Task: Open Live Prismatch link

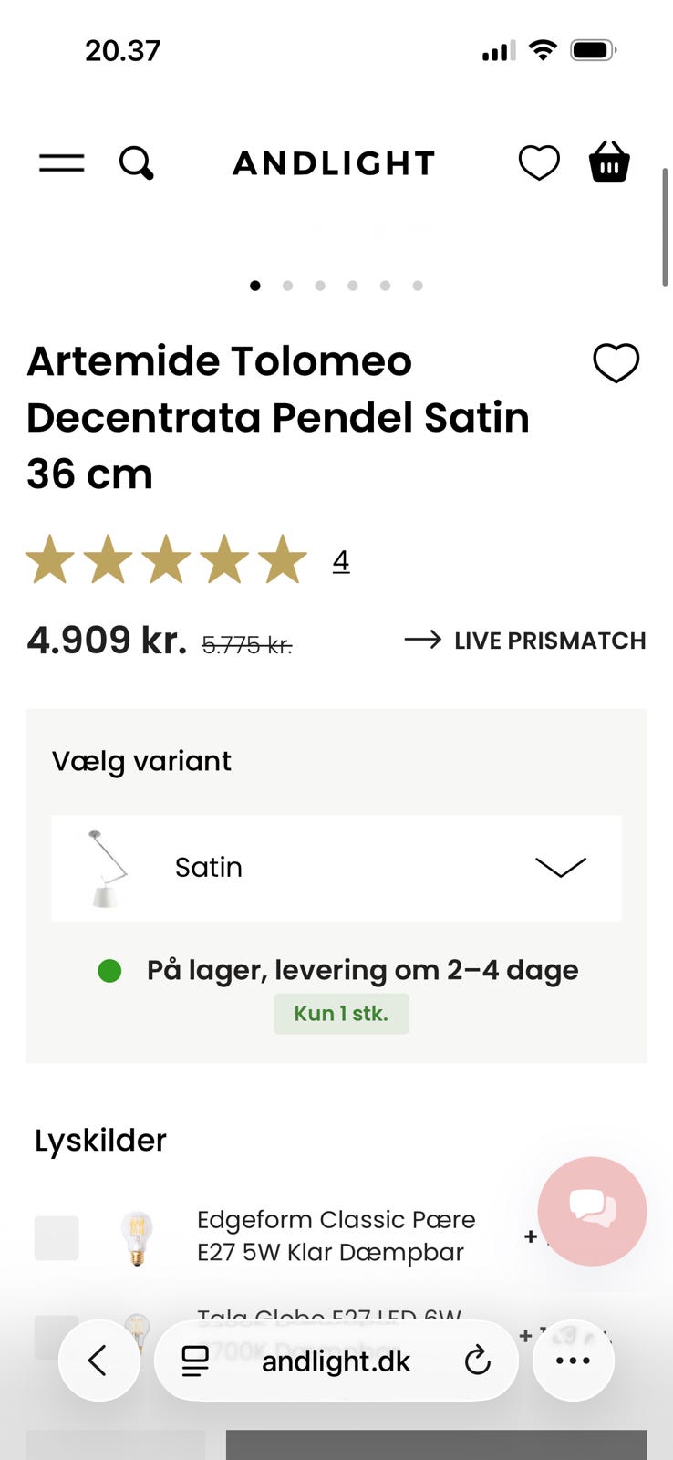Action: click(525, 641)
